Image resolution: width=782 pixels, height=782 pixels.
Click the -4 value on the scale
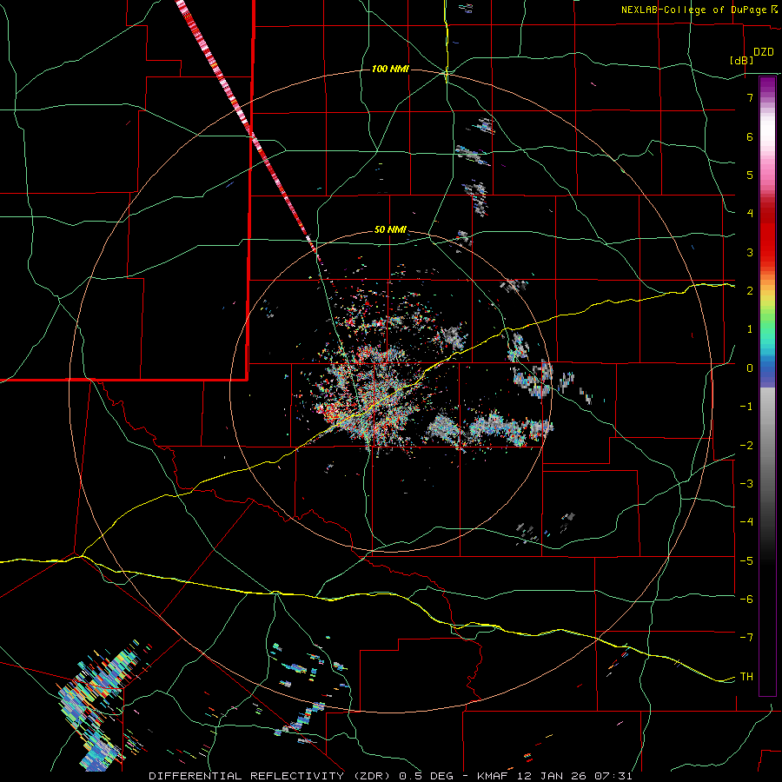pyautogui.click(x=746, y=522)
